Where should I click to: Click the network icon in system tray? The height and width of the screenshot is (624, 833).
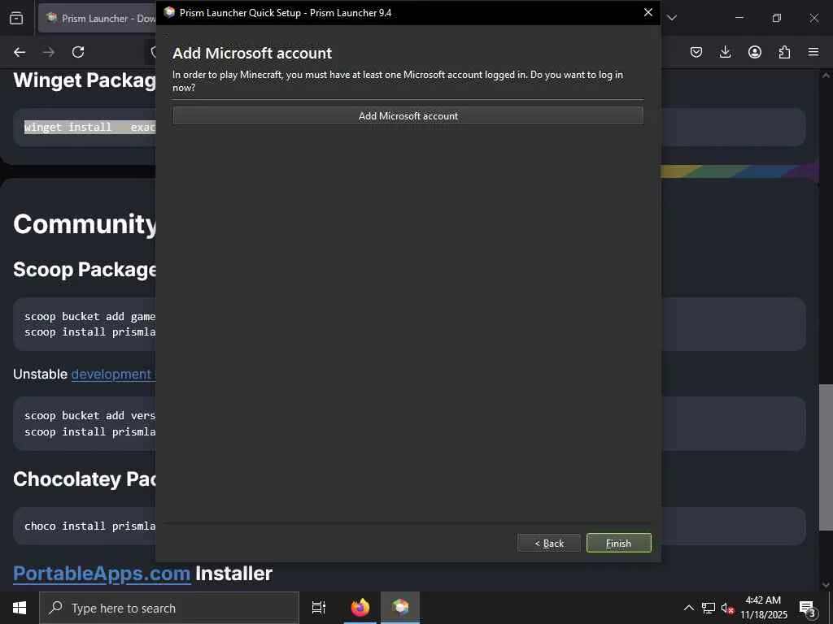coord(709,608)
